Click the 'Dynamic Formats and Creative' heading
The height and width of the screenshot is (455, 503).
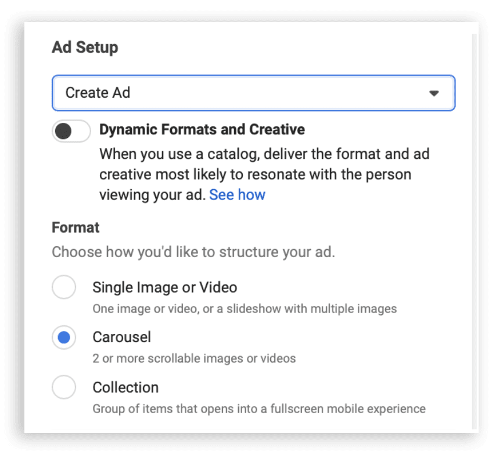click(202, 129)
